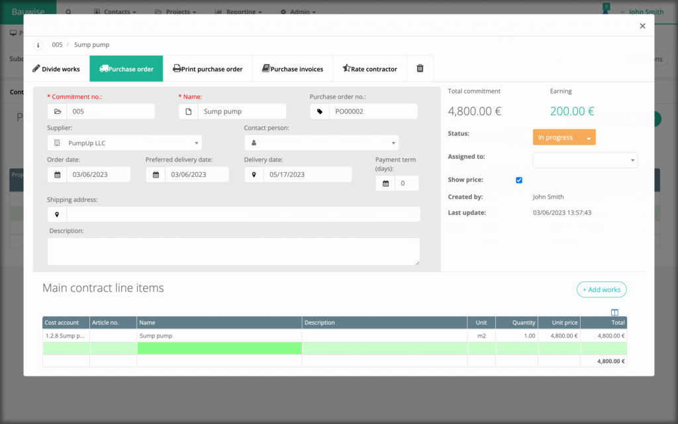678x424 pixels.
Task: Click the Delivery date 05/17/2023 field
Action: click(308, 174)
